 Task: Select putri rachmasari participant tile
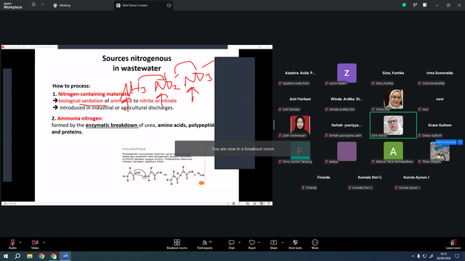coord(300,125)
